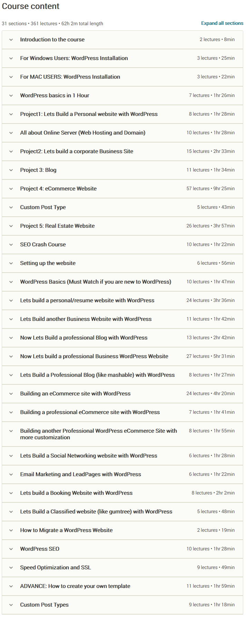The image size is (246, 618).
Task: Click the chevron icon beside Project 3: Blog
Action: [11, 170]
